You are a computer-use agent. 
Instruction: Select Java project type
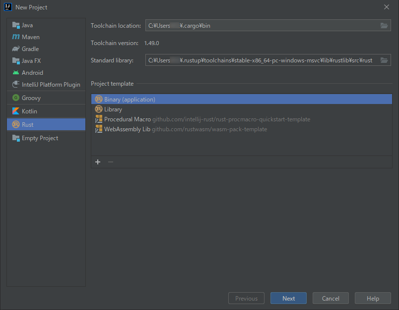pos(46,25)
